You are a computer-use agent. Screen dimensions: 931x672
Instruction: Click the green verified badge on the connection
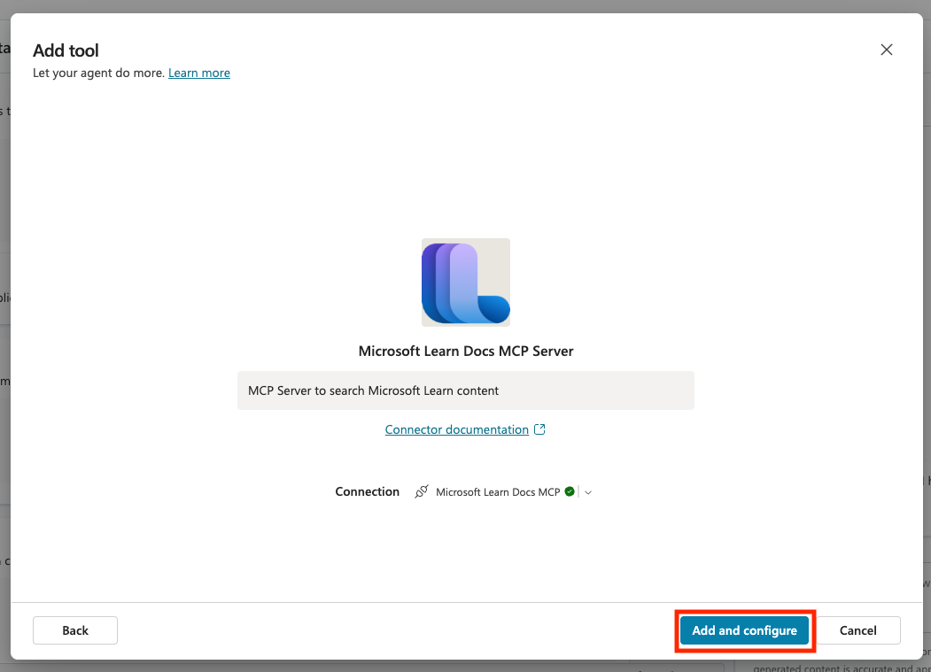pos(568,491)
